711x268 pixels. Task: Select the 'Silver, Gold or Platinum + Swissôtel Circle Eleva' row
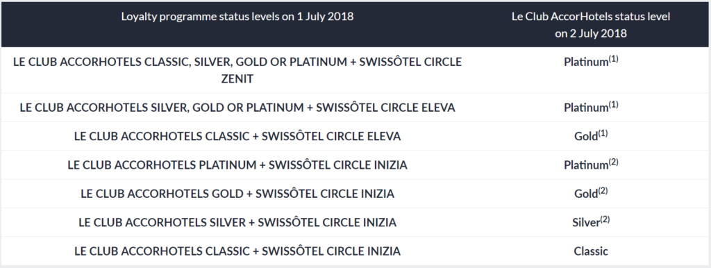point(237,108)
